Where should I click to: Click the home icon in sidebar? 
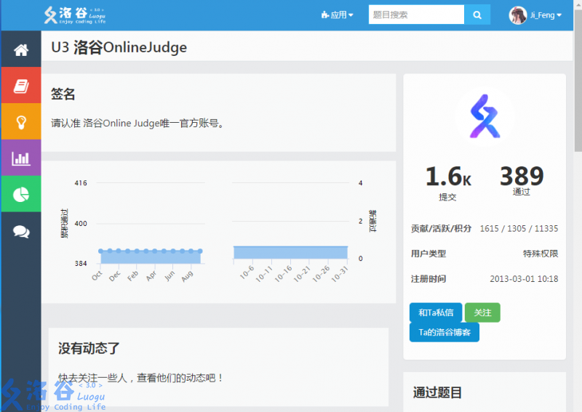point(21,49)
